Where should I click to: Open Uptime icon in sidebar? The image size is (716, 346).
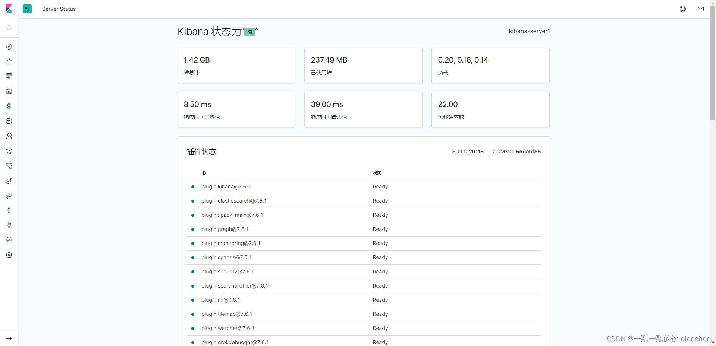click(9, 181)
